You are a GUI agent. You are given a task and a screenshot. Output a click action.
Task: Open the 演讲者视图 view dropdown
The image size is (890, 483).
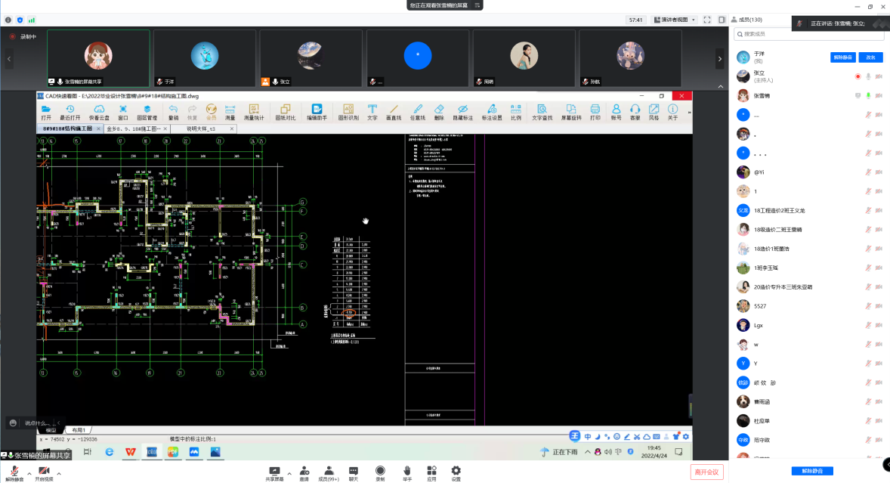coord(674,20)
